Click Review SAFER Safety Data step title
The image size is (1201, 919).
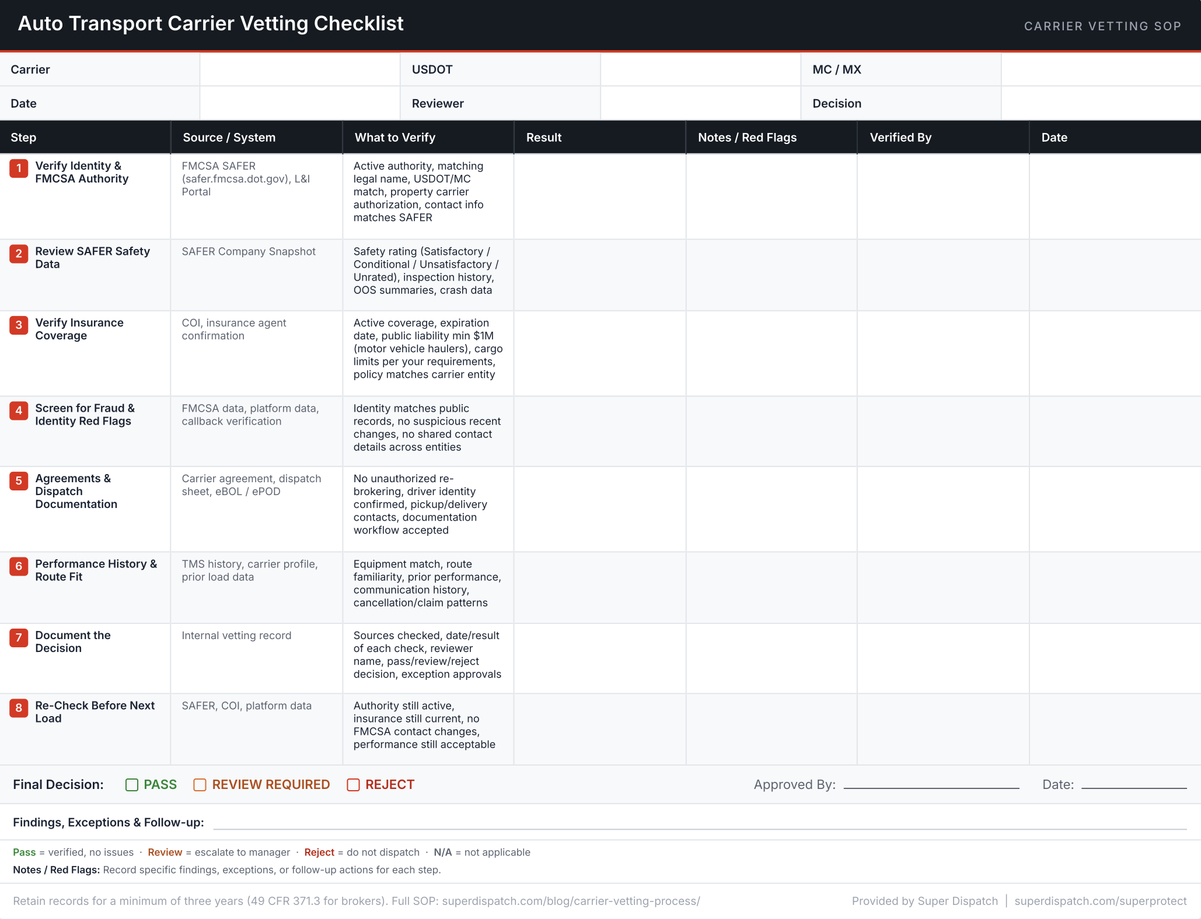[92, 258]
